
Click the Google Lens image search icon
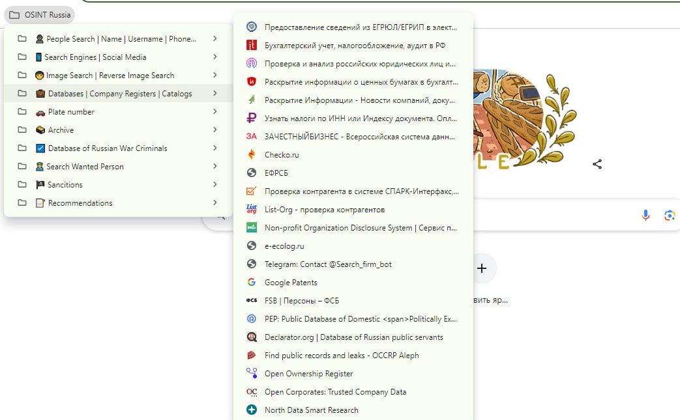tap(669, 216)
